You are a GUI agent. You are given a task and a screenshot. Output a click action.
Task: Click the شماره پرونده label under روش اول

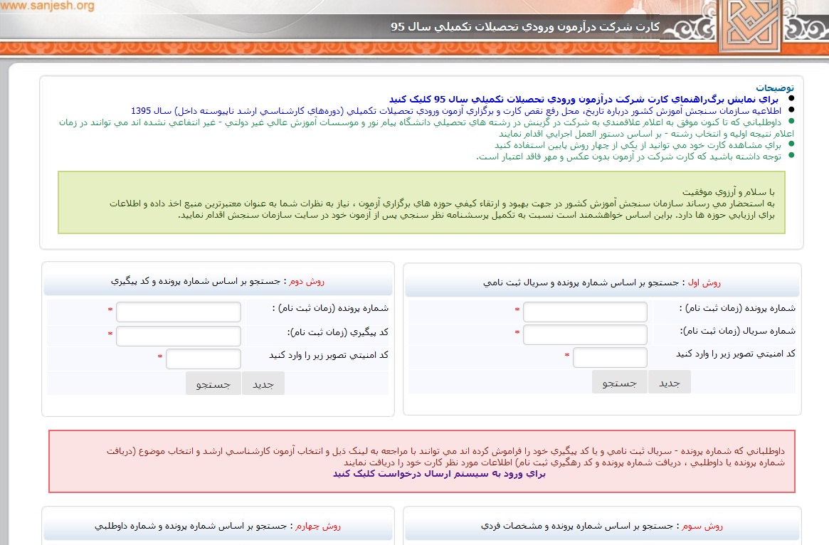coord(737,308)
